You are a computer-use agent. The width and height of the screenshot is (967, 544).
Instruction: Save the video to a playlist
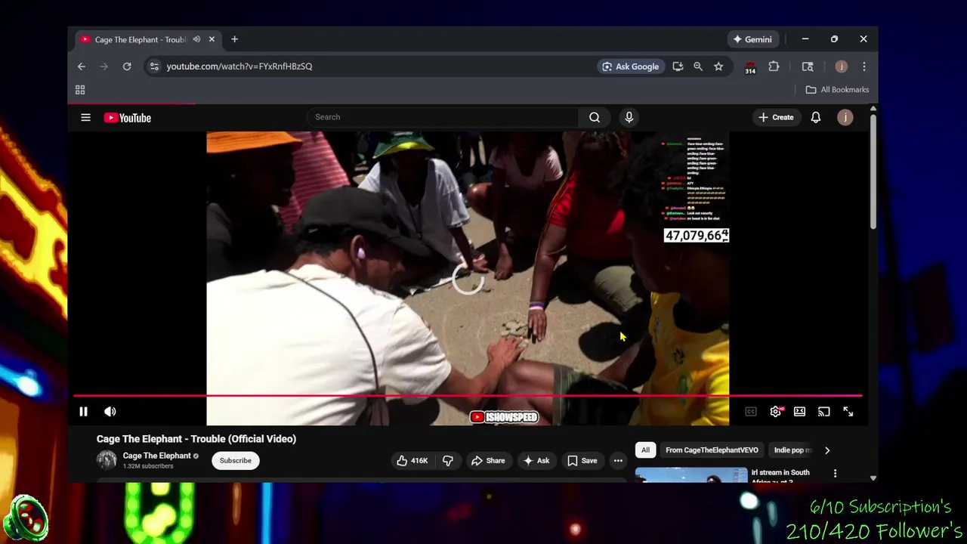click(582, 461)
